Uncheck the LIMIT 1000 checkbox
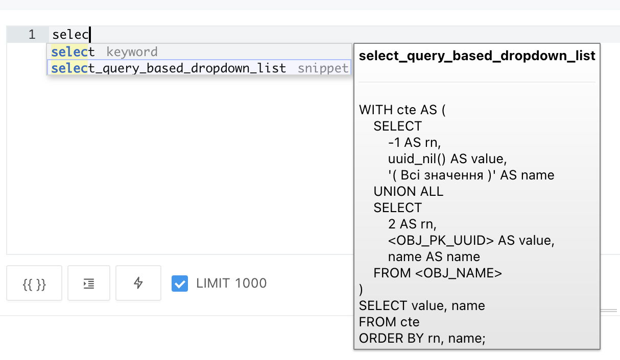620x360 pixels. tap(179, 284)
